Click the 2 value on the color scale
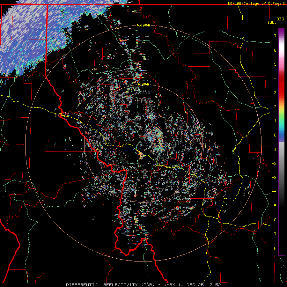The height and width of the screenshot is (287, 287). [x=275, y=107]
